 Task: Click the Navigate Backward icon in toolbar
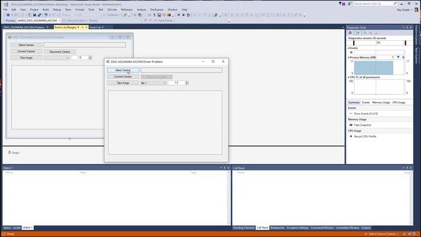[x=8, y=15]
